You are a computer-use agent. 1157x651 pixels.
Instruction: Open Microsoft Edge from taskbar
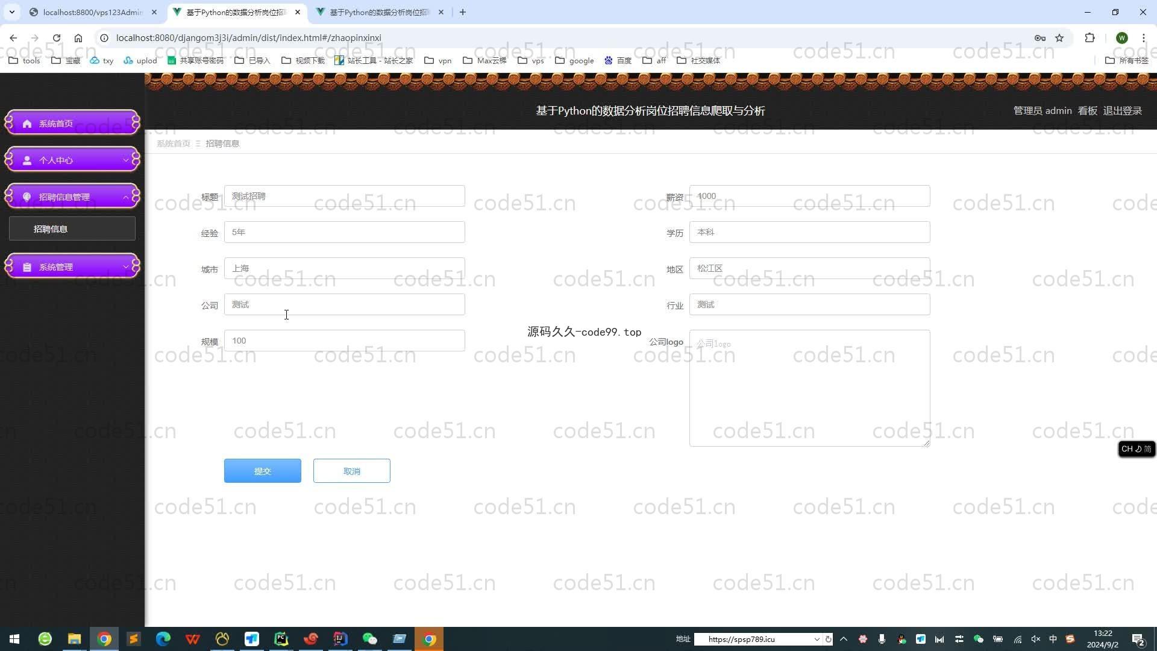click(163, 639)
